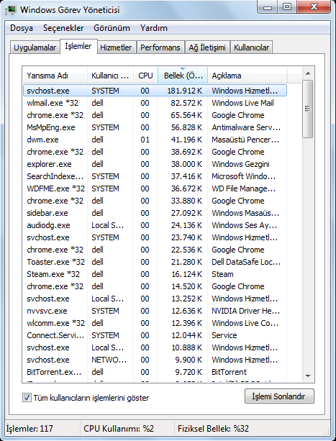The width and height of the screenshot is (336, 441).
Task: Sort by CPU column header
Action: coord(145,76)
